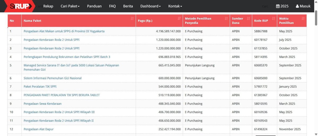Click the No column header
The width and height of the screenshot is (318, 136).
[x=15, y=21]
